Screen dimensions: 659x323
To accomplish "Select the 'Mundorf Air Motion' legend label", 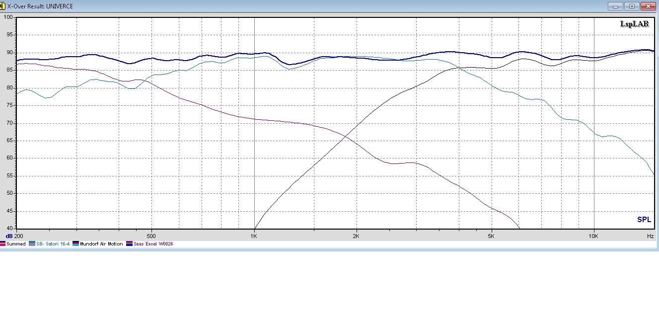I will [101, 244].
